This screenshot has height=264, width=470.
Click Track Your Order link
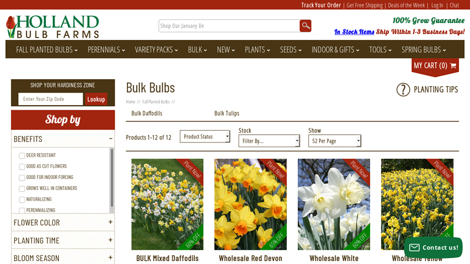coord(321,5)
